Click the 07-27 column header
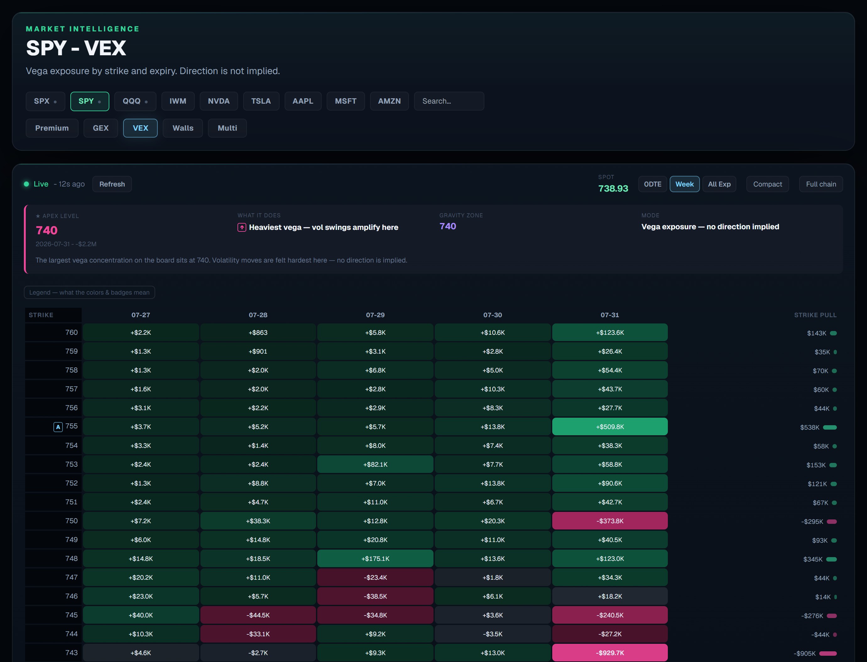The height and width of the screenshot is (662, 867). pos(141,315)
